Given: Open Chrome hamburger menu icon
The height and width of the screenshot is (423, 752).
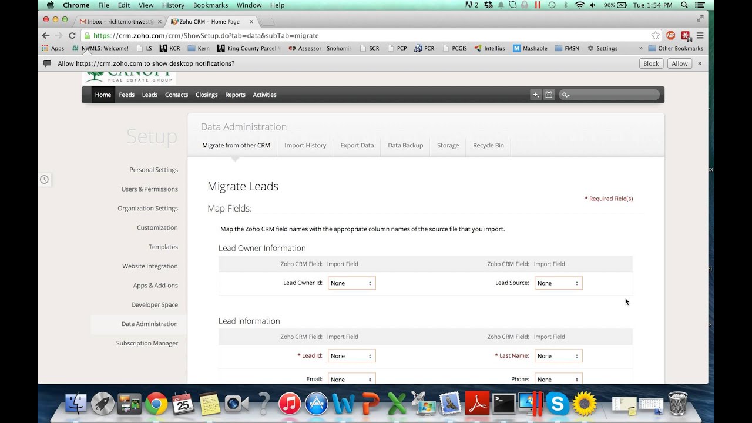Looking at the screenshot, I should click(x=700, y=36).
